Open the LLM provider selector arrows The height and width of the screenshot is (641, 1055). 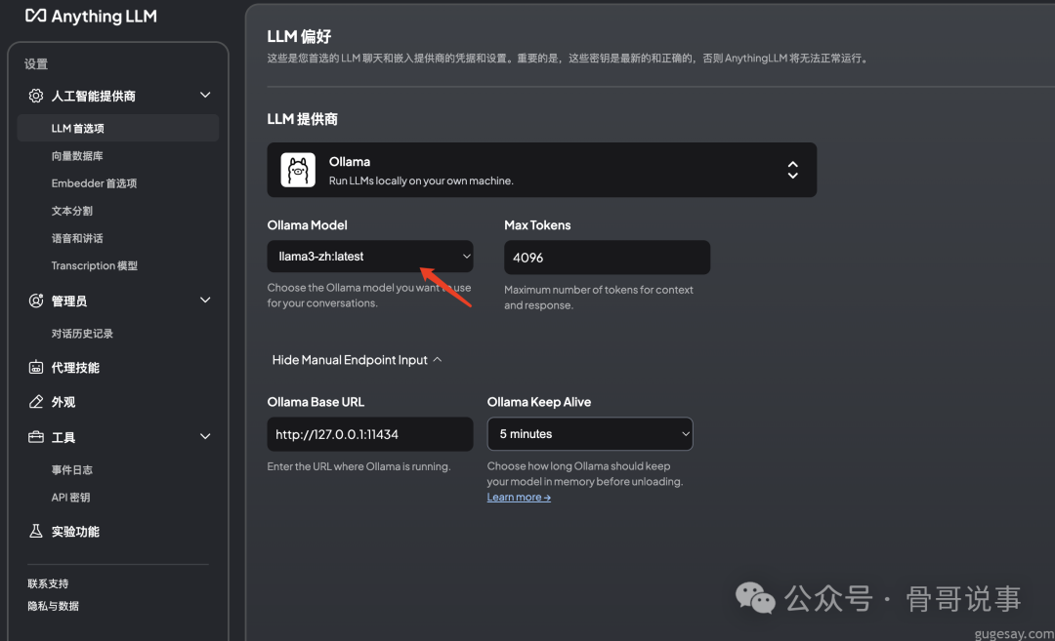coord(792,170)
